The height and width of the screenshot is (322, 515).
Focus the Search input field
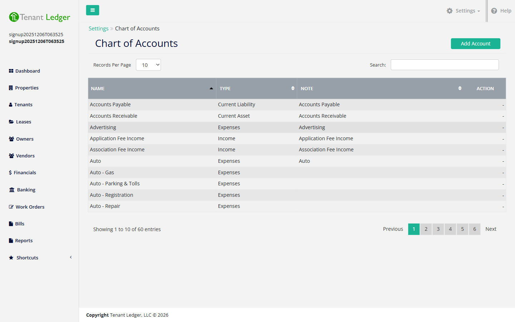(445, 65)
